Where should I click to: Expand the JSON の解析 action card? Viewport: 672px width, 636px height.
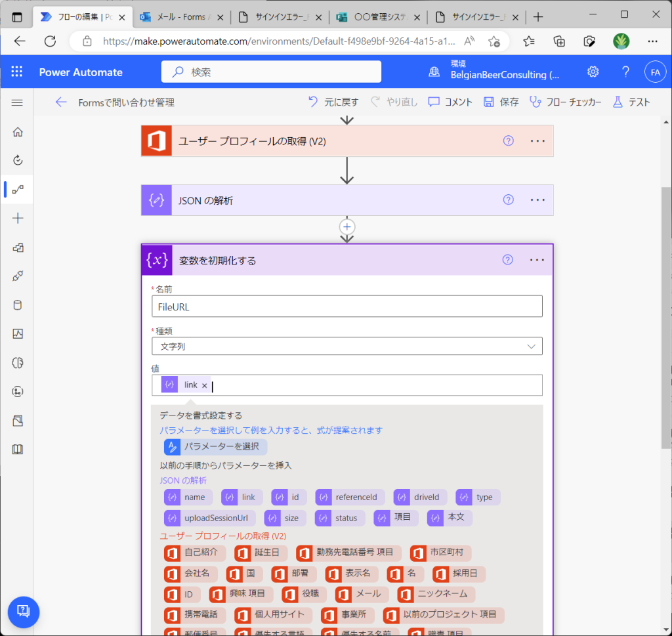(x=347, y=200)
